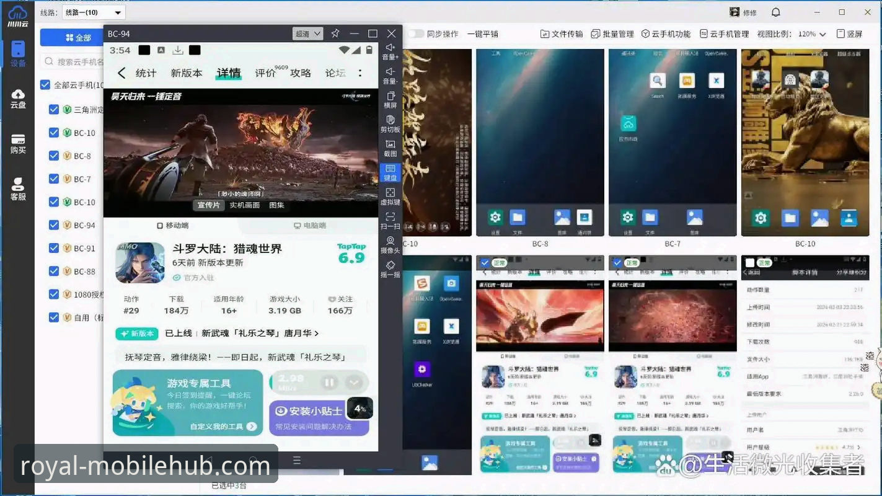Open the 摄像头 camera tool
This screenshot has width=882, height=496.
[x=390, y=245]
